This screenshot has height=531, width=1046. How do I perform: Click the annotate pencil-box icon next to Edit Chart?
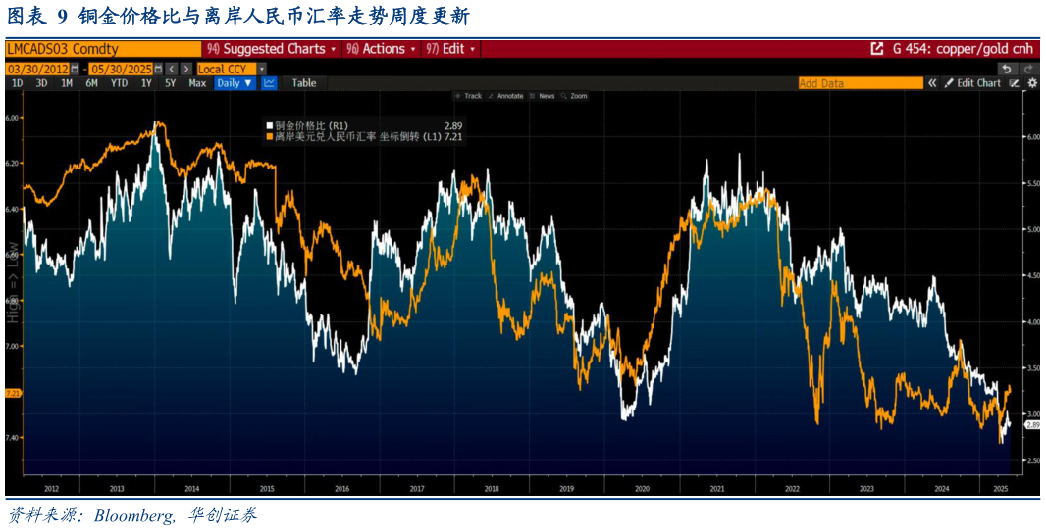coord(1014,83)
